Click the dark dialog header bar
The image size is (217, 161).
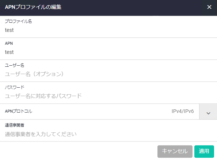(x=108, y=8)
